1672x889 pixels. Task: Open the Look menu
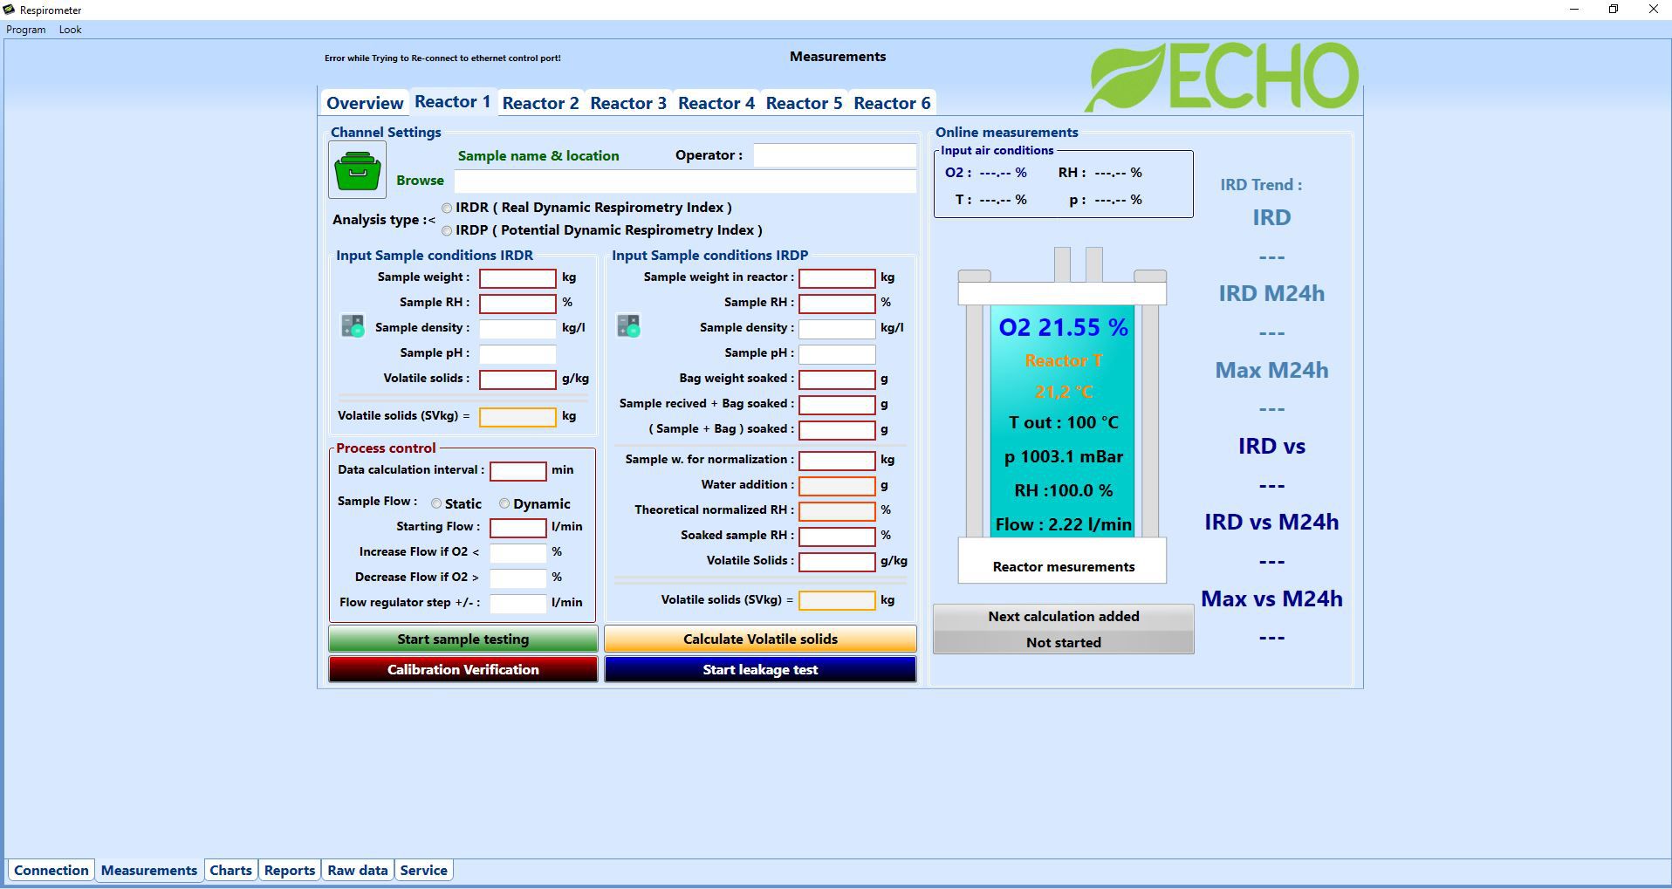click(70, 30)
